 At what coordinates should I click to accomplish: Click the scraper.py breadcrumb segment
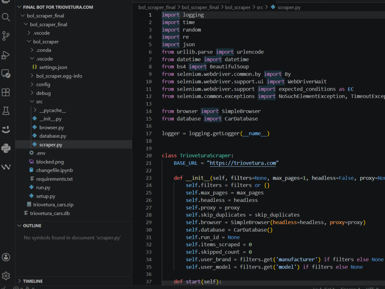289,7
